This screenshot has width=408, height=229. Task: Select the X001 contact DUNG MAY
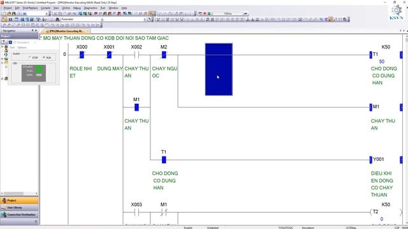click(x=109, y=55)
